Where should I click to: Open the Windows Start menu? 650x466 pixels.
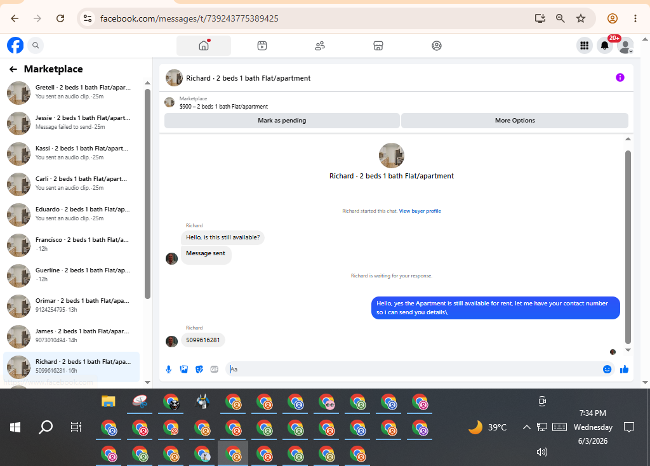[x=15, y=427]
